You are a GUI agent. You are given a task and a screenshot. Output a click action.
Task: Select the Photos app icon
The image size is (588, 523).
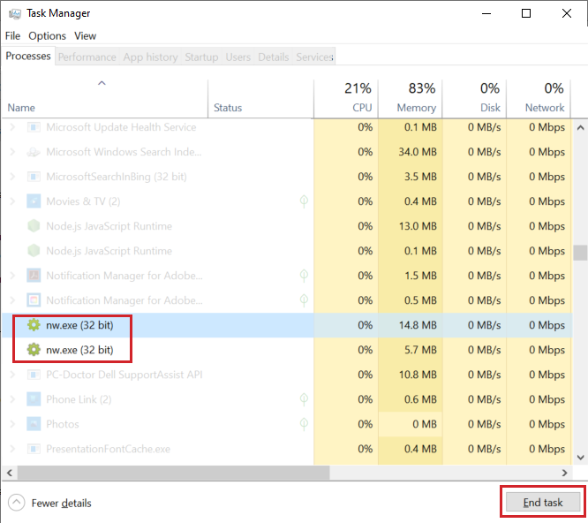tap(34, 424)
